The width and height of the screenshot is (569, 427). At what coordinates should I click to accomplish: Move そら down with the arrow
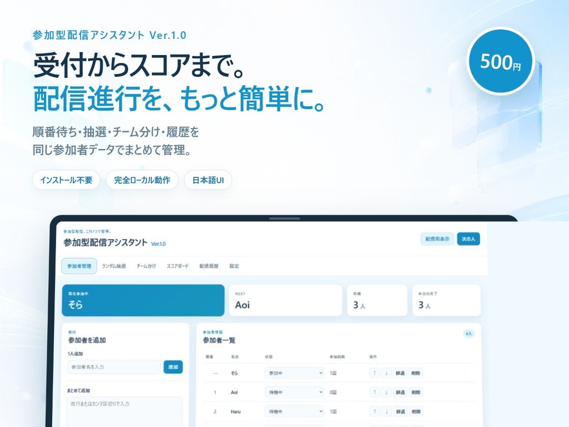(x=387, y=373)
